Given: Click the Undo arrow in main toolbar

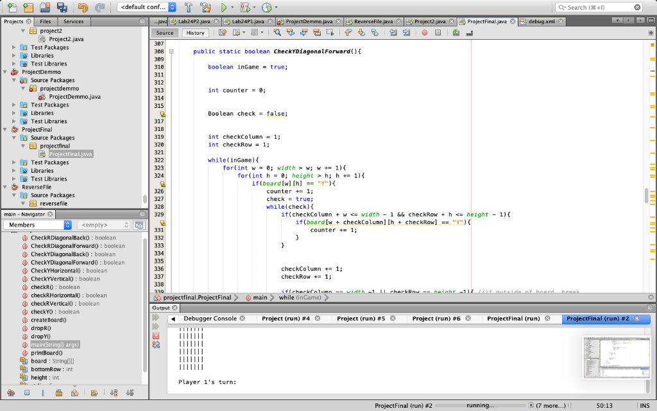Looking at the screenshot, I should 83,7.
